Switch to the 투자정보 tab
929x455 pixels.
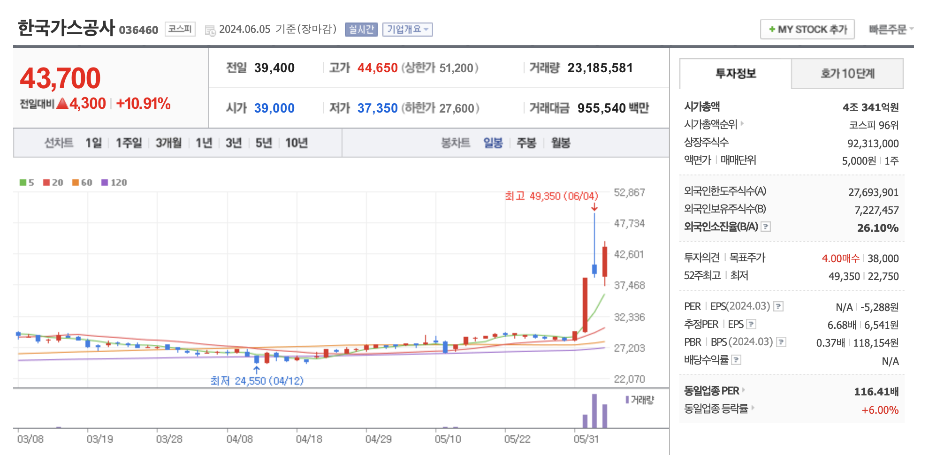coord(735,74)
